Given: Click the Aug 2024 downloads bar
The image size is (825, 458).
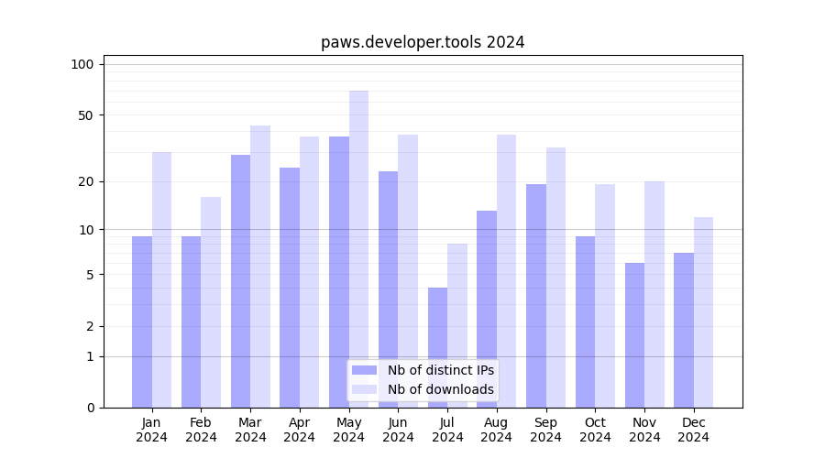Looking at the screenshot, I should point(506,271).
